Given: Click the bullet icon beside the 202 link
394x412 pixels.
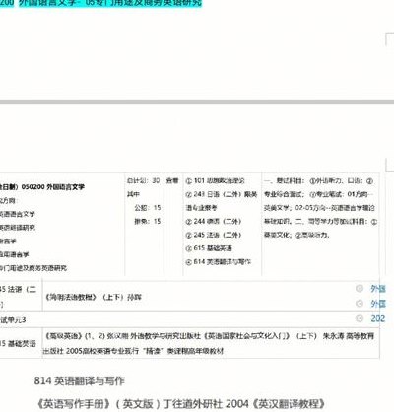Looking at the screenshot, I should [x=360, y=318].
